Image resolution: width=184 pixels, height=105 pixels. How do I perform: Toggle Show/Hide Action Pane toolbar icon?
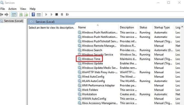39,14
